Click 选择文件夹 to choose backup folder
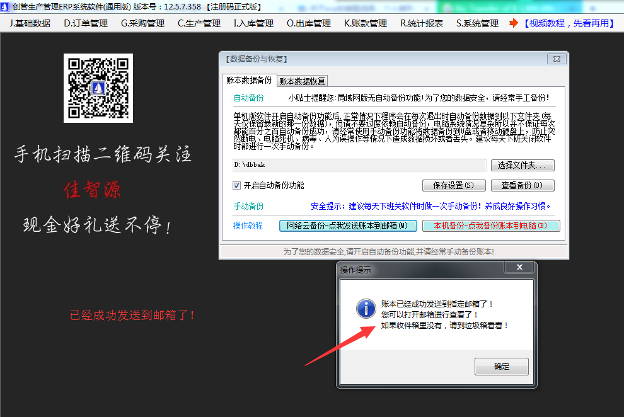624x417 pixels. (522, 165)
